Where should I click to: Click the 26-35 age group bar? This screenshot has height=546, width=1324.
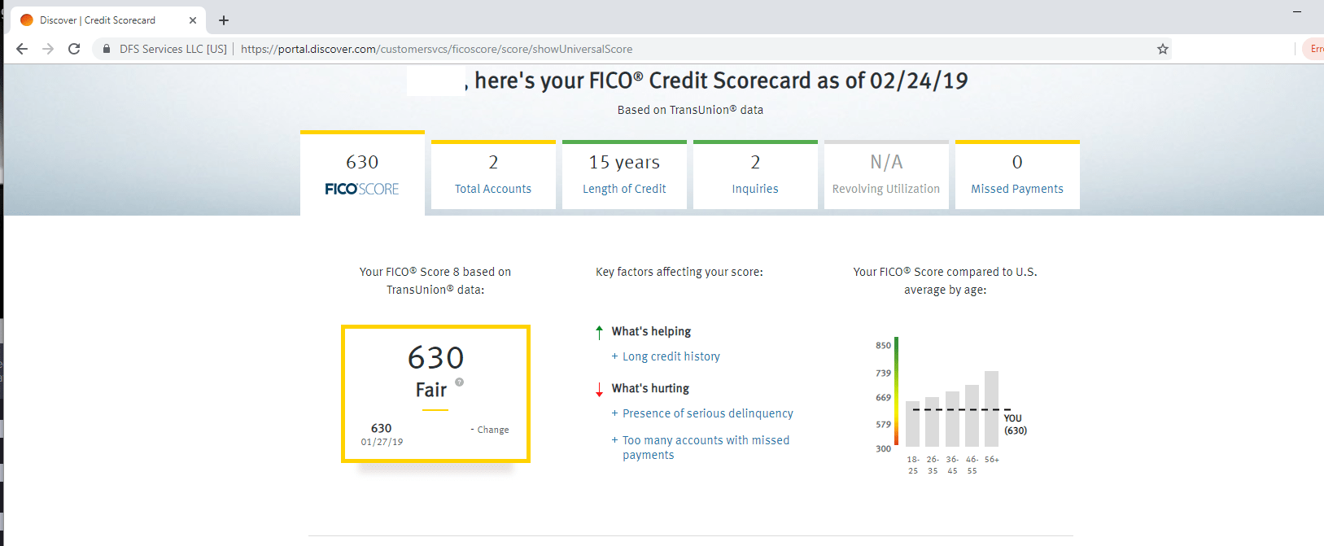[932, 422]
